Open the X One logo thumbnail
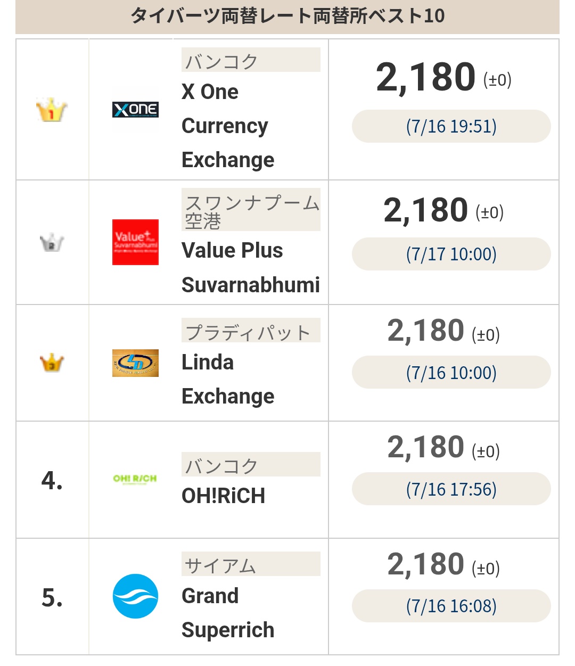575x666 pixels. click(x=135, y=110)
